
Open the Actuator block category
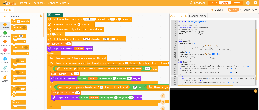5,69
